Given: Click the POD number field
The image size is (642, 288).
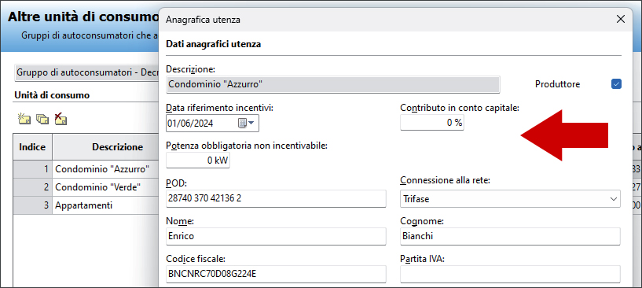Looking at the screenshot, I should pos(276,198).
